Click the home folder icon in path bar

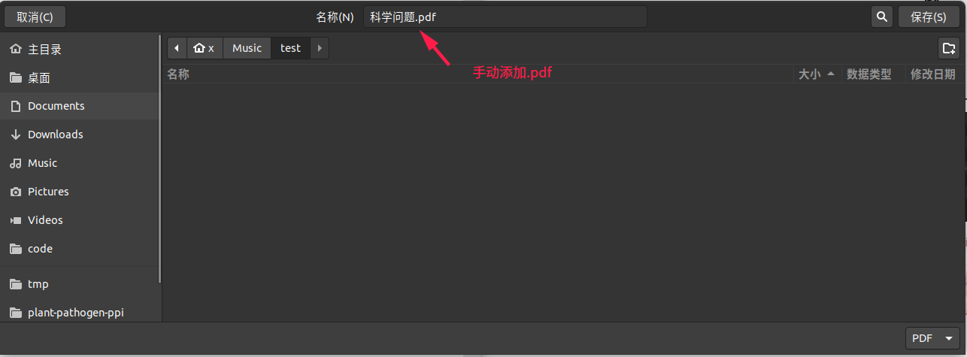click(204, 48)
